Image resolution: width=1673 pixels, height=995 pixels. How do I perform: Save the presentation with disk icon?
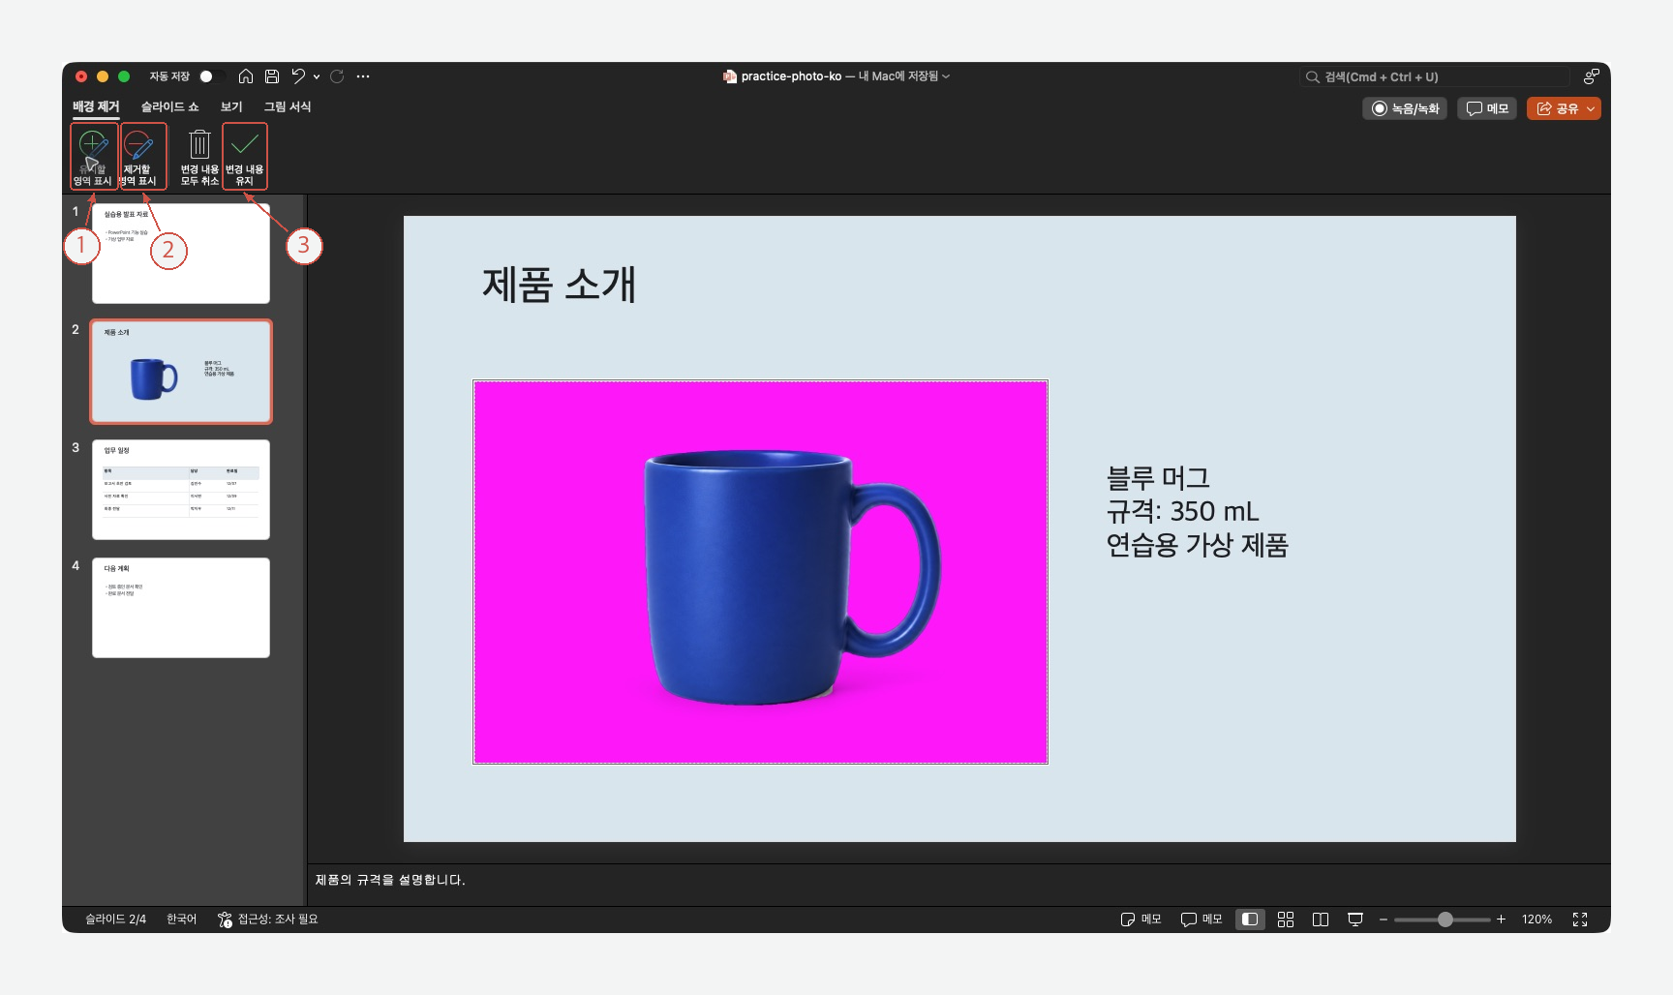pyautogui.click(x=272, y=76)
